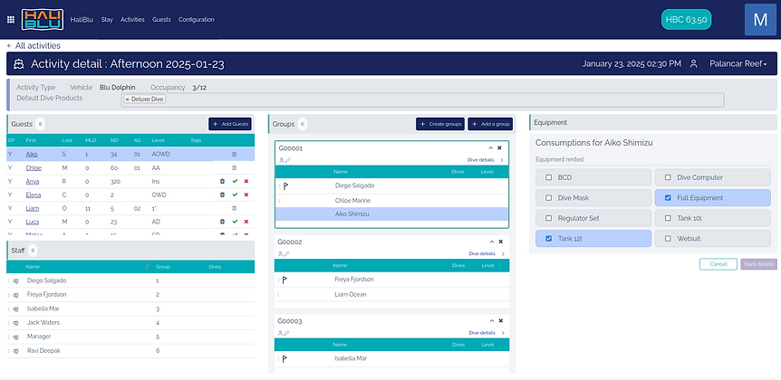This screenshot has height=380, width=781.
Task: Open the Configuration menu
Action: pos(197,19)
